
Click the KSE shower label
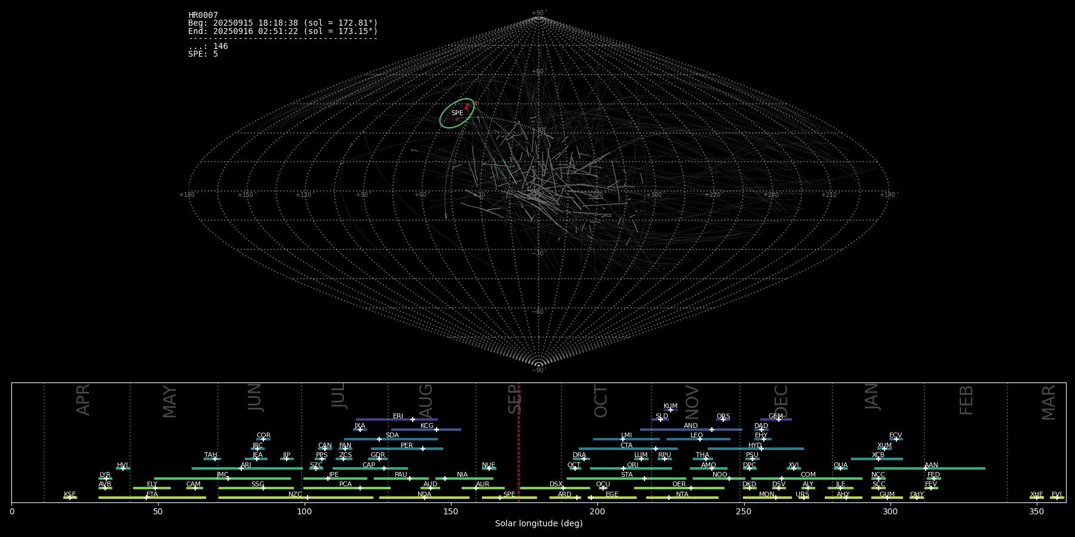70,495
